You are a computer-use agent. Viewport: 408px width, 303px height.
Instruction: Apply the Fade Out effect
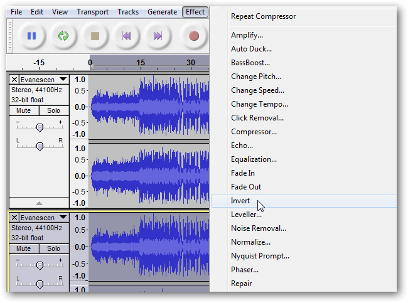304,187
